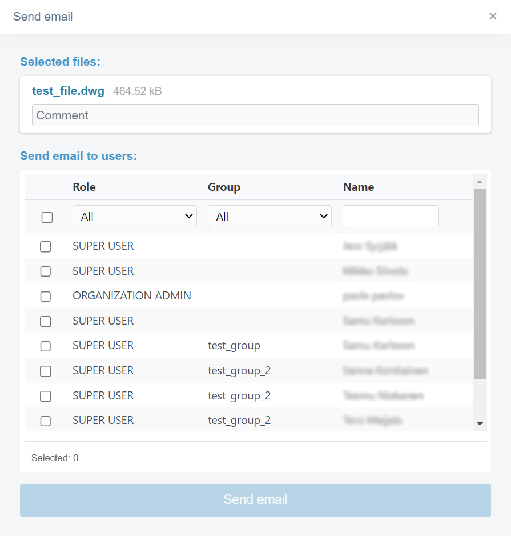Click the Group column header
The width and height of the screenshot is (511, 536).
click(224, 187)
